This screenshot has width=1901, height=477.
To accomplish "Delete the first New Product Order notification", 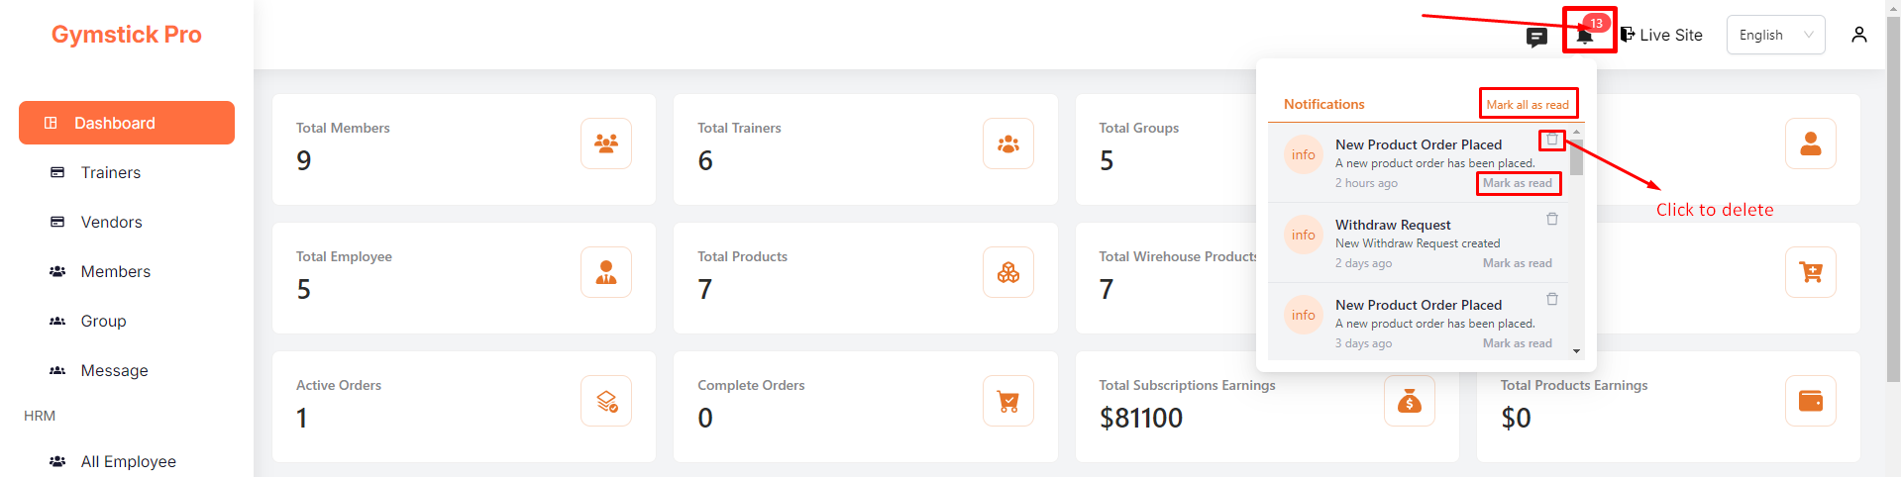I will [x=1551, y=140].
